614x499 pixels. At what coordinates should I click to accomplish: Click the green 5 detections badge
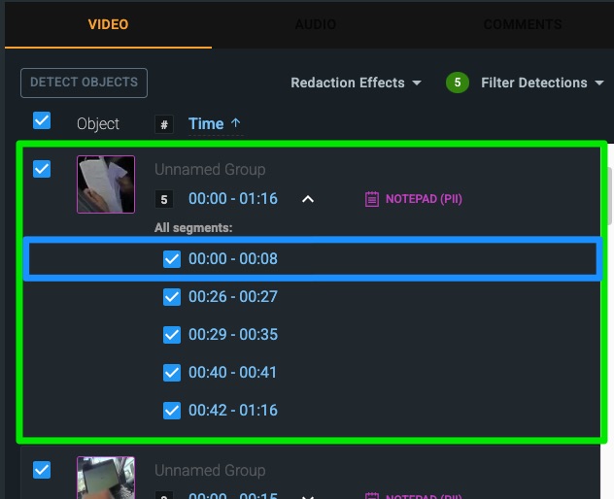458,83
